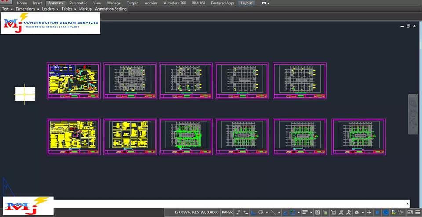Open the Parametric ribbon tab
Image resolution: width=422 pixels, height=217 pixels.
(78, 3)
